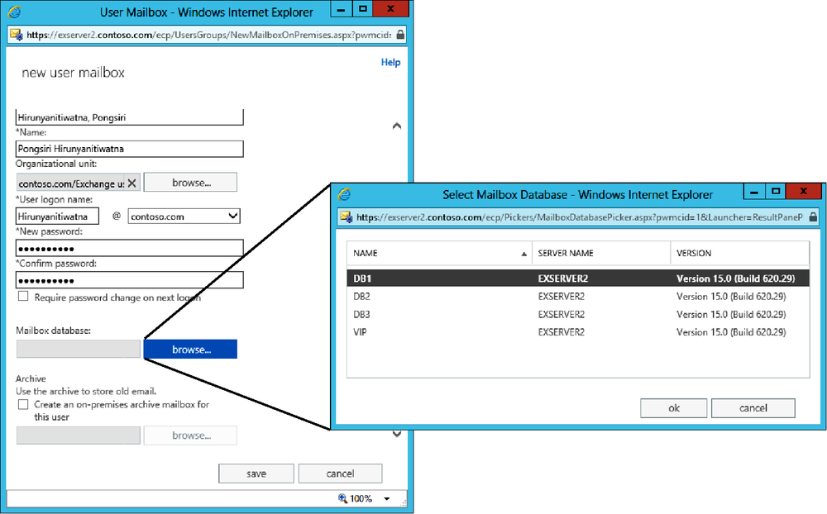The width and height of the screenshot is (827, 514).
Task: Click the Name field Pongsiri Hirunyanitiwatna
Action: click(130, 149)
